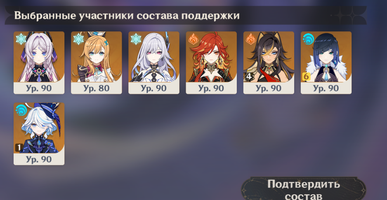The height and width of the screenshot is (200, 387).
Task: Choose the red-haired Pyro character portrait
Action: pyautogui.click(x=211, y=63)
